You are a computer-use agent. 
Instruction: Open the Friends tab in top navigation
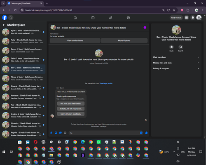tap(110, 18)
